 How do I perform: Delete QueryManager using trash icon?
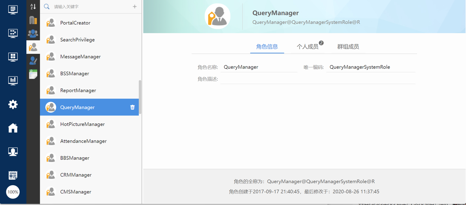(132, 107)
